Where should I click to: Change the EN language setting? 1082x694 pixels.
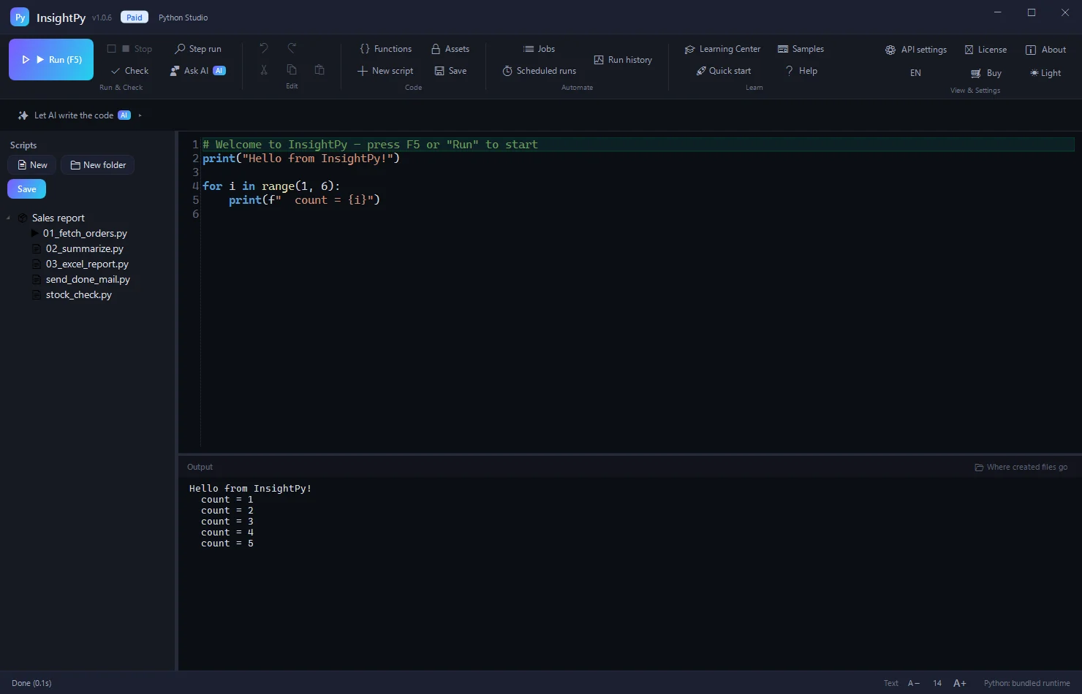[915, 73]
